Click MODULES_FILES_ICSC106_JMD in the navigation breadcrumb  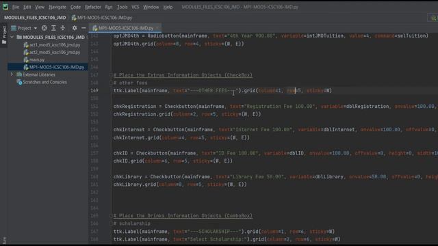[x=35, y=18]
